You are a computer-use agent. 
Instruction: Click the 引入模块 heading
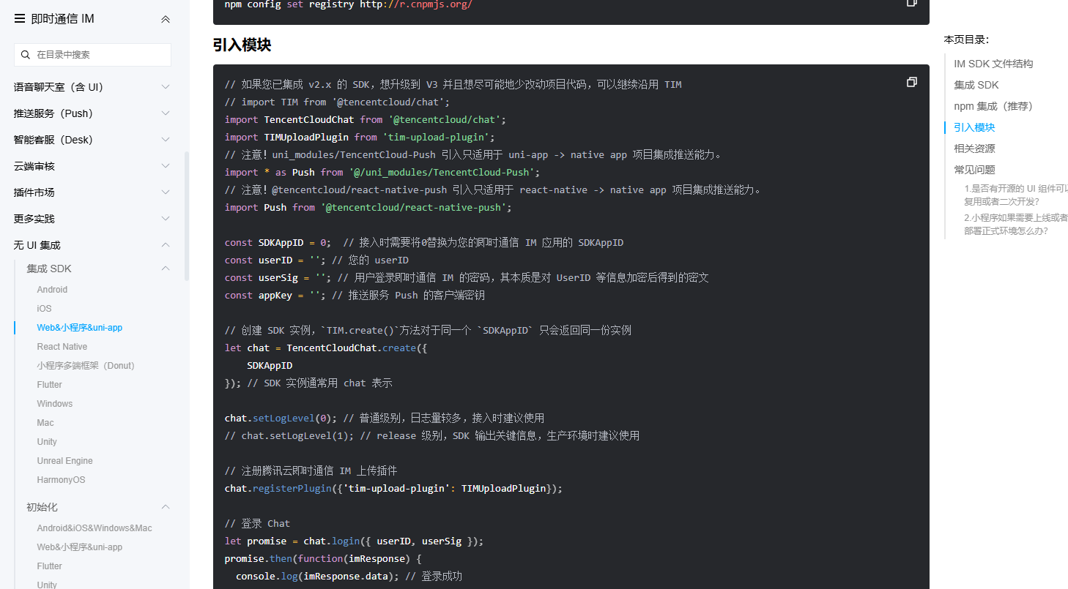pyautogui.click(x=242, y=45)
